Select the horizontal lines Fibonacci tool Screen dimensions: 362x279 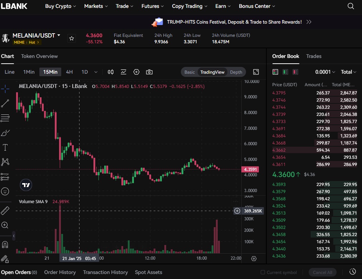point(5,118)
